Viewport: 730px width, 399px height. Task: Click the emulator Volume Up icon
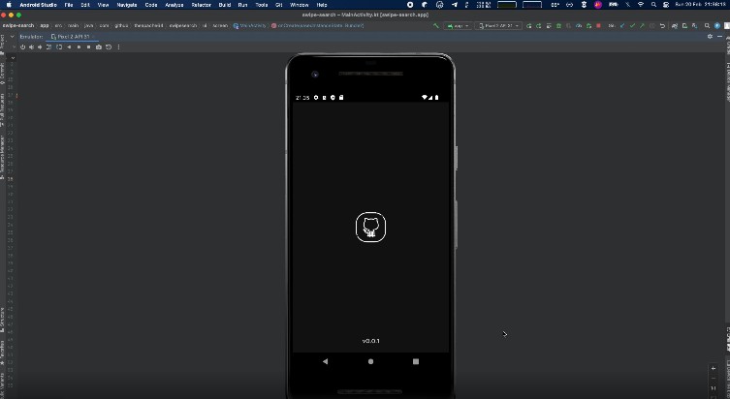(31, 46)
